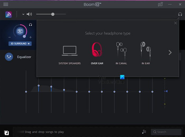Decrease 3D surround intensity with minus

10,37
